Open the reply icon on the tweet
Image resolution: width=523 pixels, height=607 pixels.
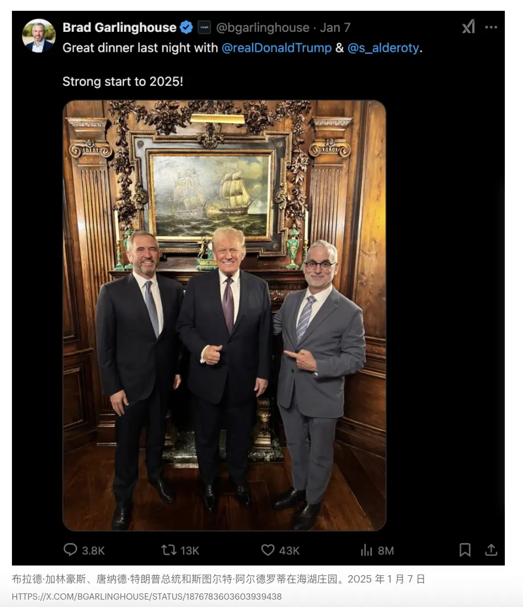(x=69, y=550)
